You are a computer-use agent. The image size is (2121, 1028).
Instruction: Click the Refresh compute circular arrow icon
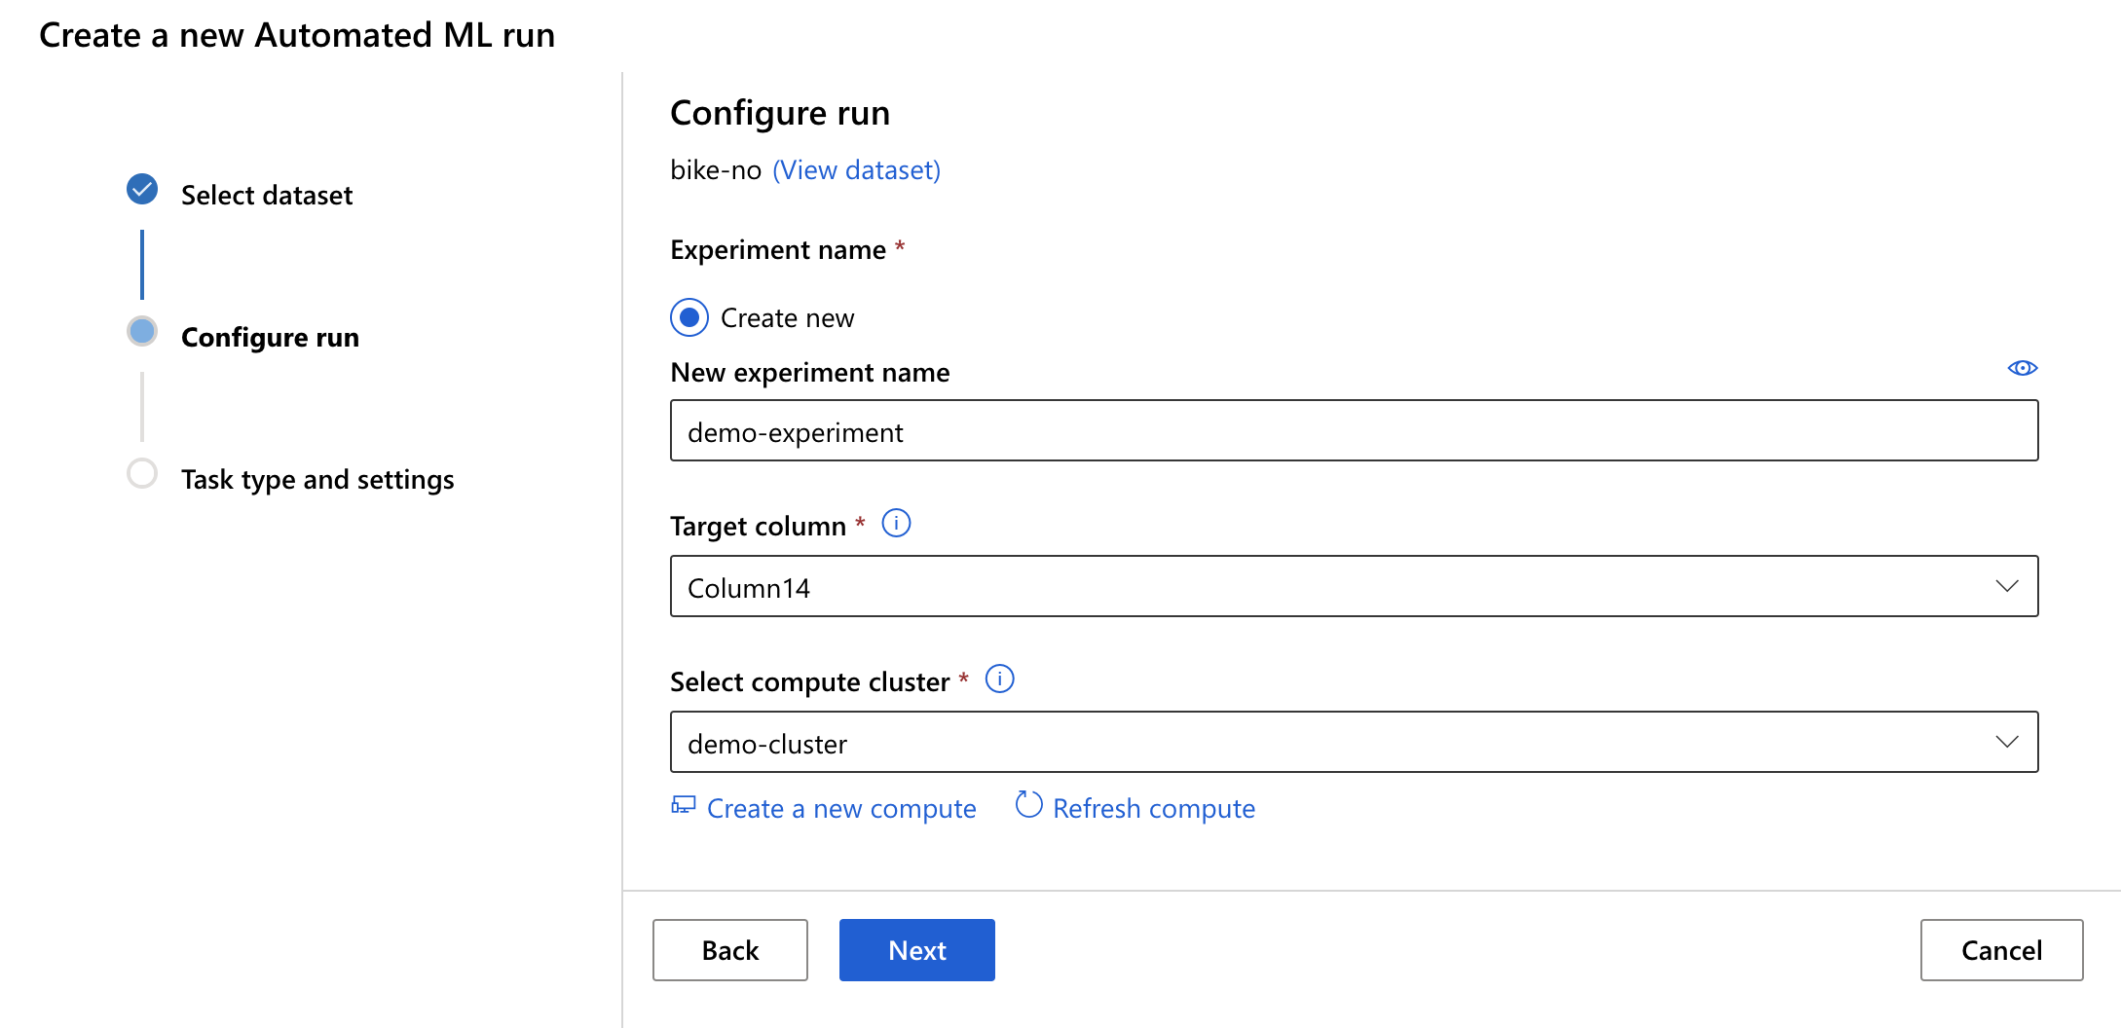pyautogui.click(x=1028, y=805)
